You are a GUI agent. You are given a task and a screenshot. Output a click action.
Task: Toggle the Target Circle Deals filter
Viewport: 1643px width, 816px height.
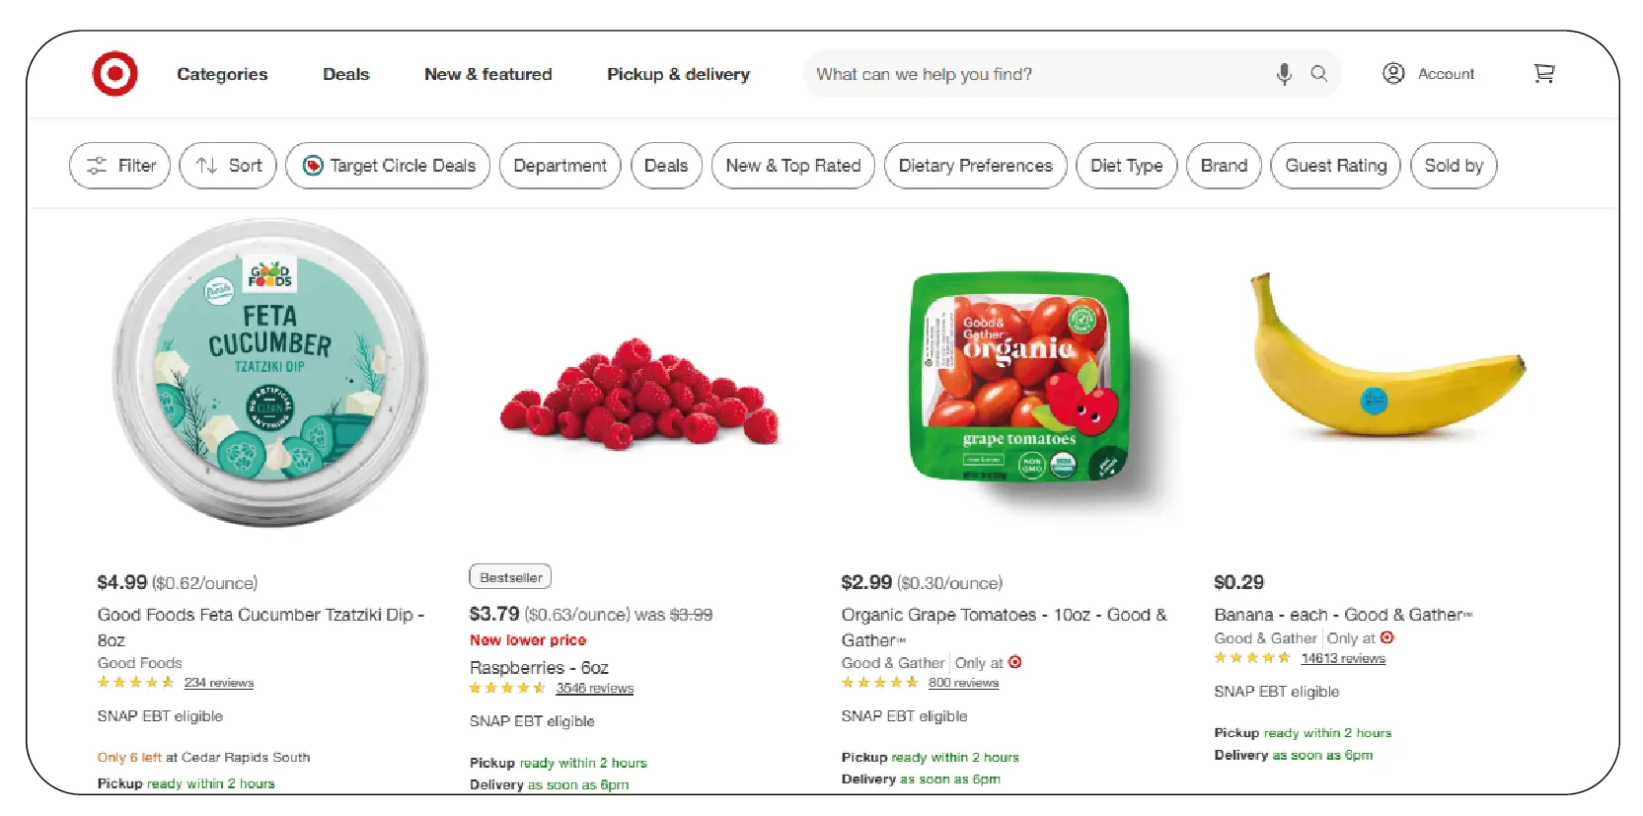tap(388, 166)
